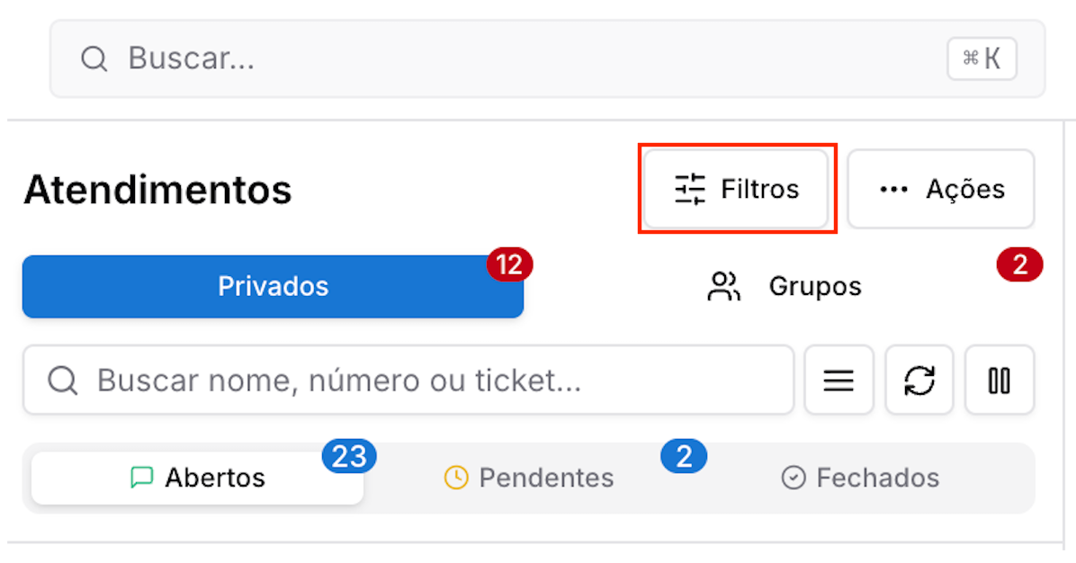Click the clock icon next to Pendentes

pyautogui.click(x=456, y=478)
